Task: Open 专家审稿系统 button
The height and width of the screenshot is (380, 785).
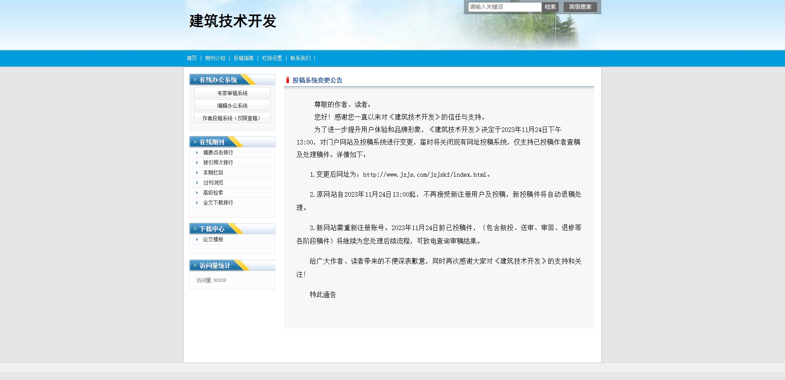Action: click(x=232, y=93)
